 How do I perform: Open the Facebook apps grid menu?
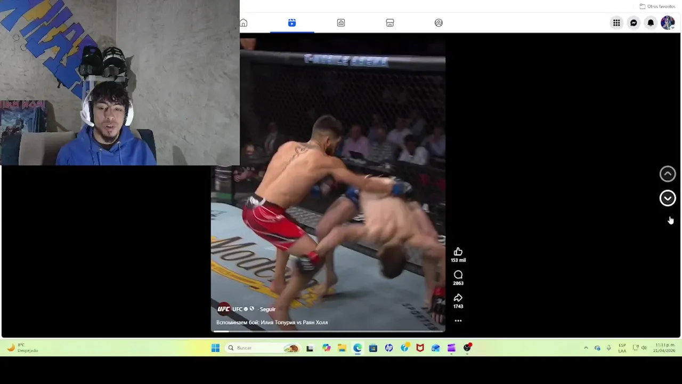616,23
